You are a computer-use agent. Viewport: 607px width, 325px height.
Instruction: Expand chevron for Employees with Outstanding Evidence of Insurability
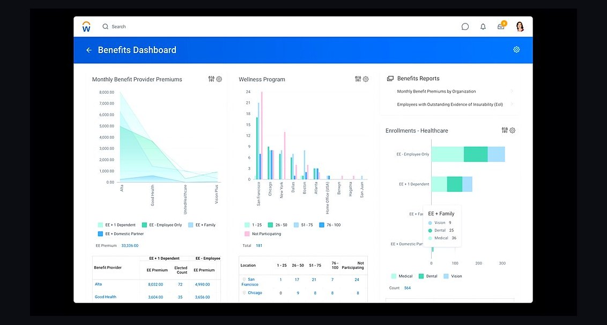click(x=512, y=104)
